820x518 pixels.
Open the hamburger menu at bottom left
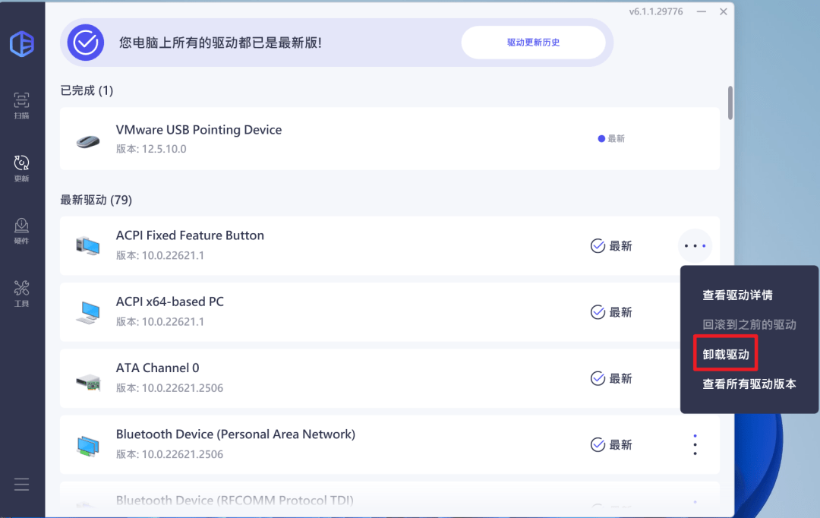[x=21, y=484]
